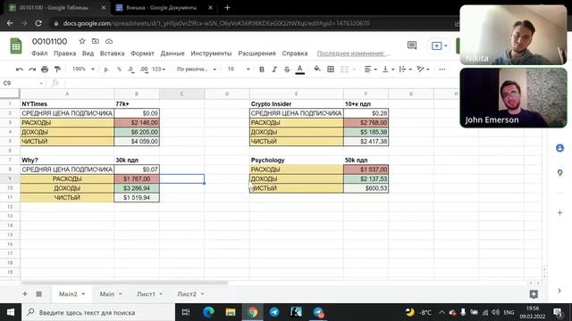Select the Psychology ЧИСТЫЙ value $600,53

pos(366,188)
